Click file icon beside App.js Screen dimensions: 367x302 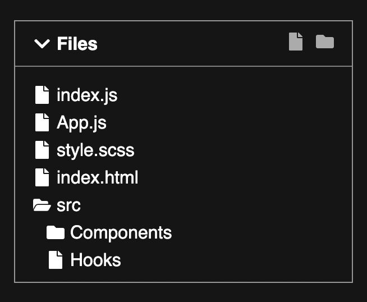click(42, 122)
